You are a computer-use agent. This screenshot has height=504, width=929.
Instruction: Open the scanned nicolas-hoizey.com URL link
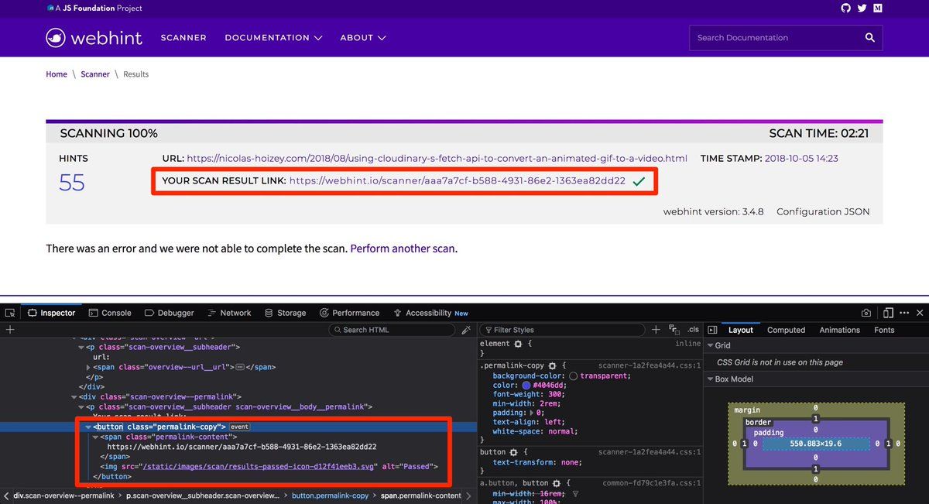pyautogui.click(x=437, y=158)
